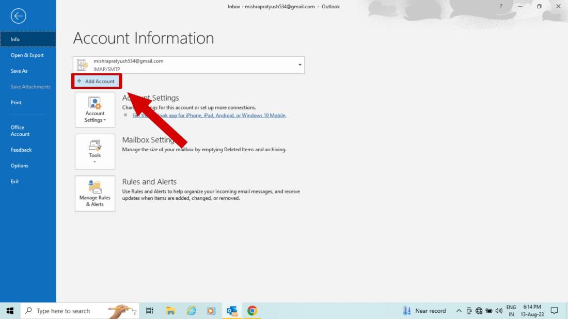Image resolution: width=568 pixels, height=319 pixels.
Task: Open the media player taskbar icon
Action: (211, 311)
